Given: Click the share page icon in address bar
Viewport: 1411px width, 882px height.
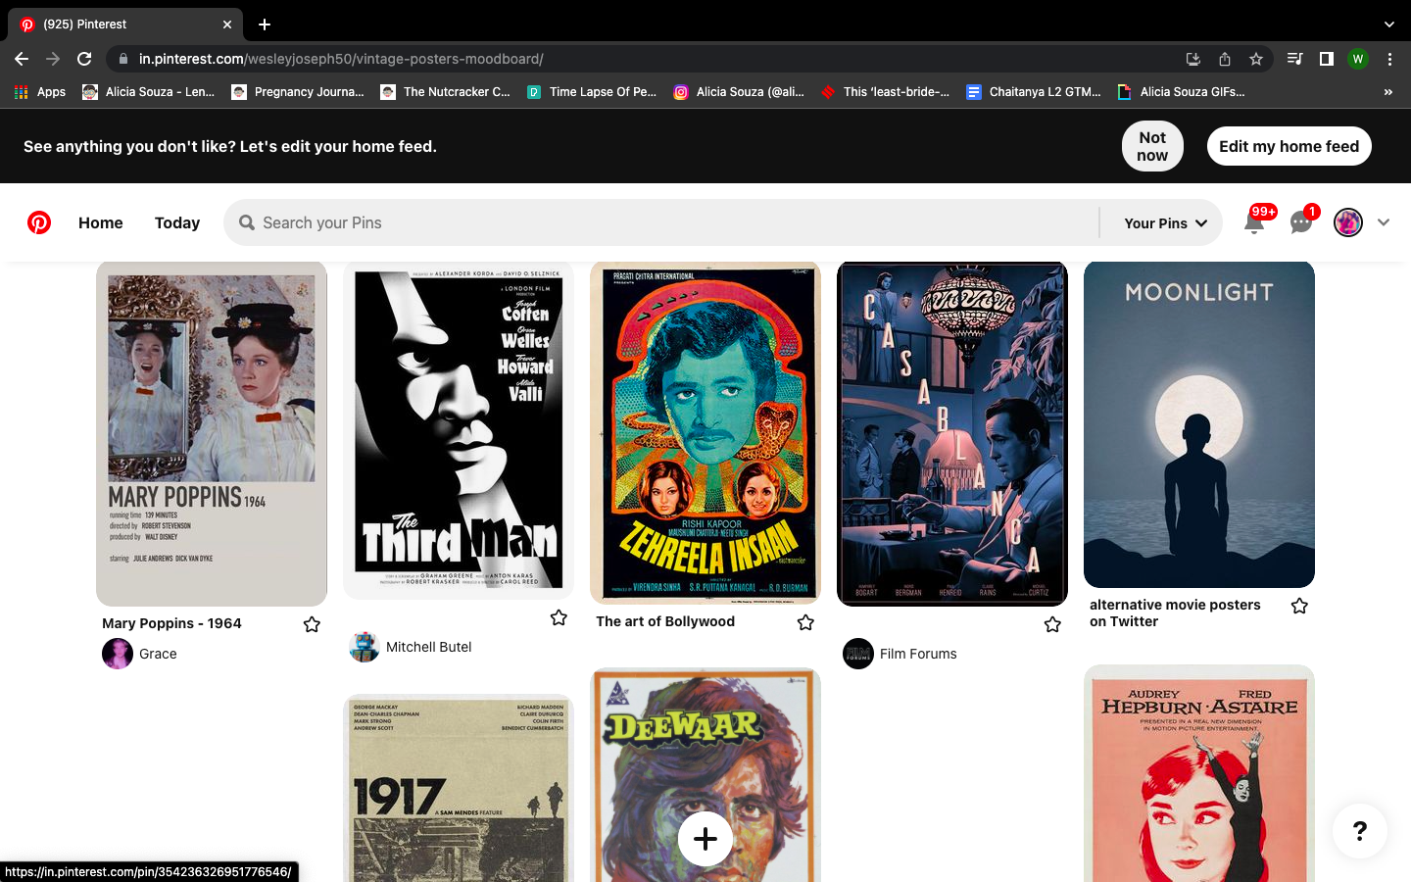Looking at the screenshot, I should point(1225,59).
